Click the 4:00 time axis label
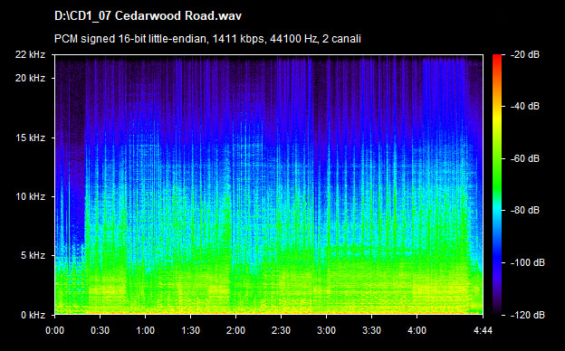The width and height of the screenshot is (565, 351). 417,330
